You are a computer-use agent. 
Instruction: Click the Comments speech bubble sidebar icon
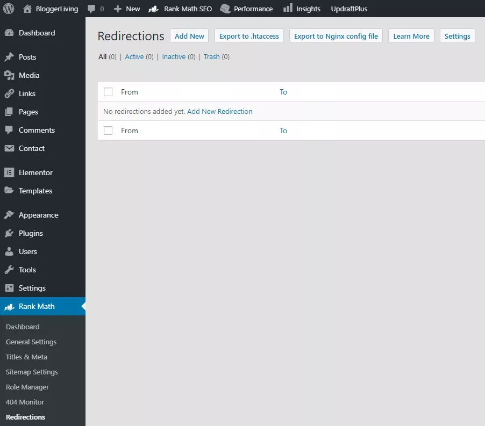(x=9, y=130)
